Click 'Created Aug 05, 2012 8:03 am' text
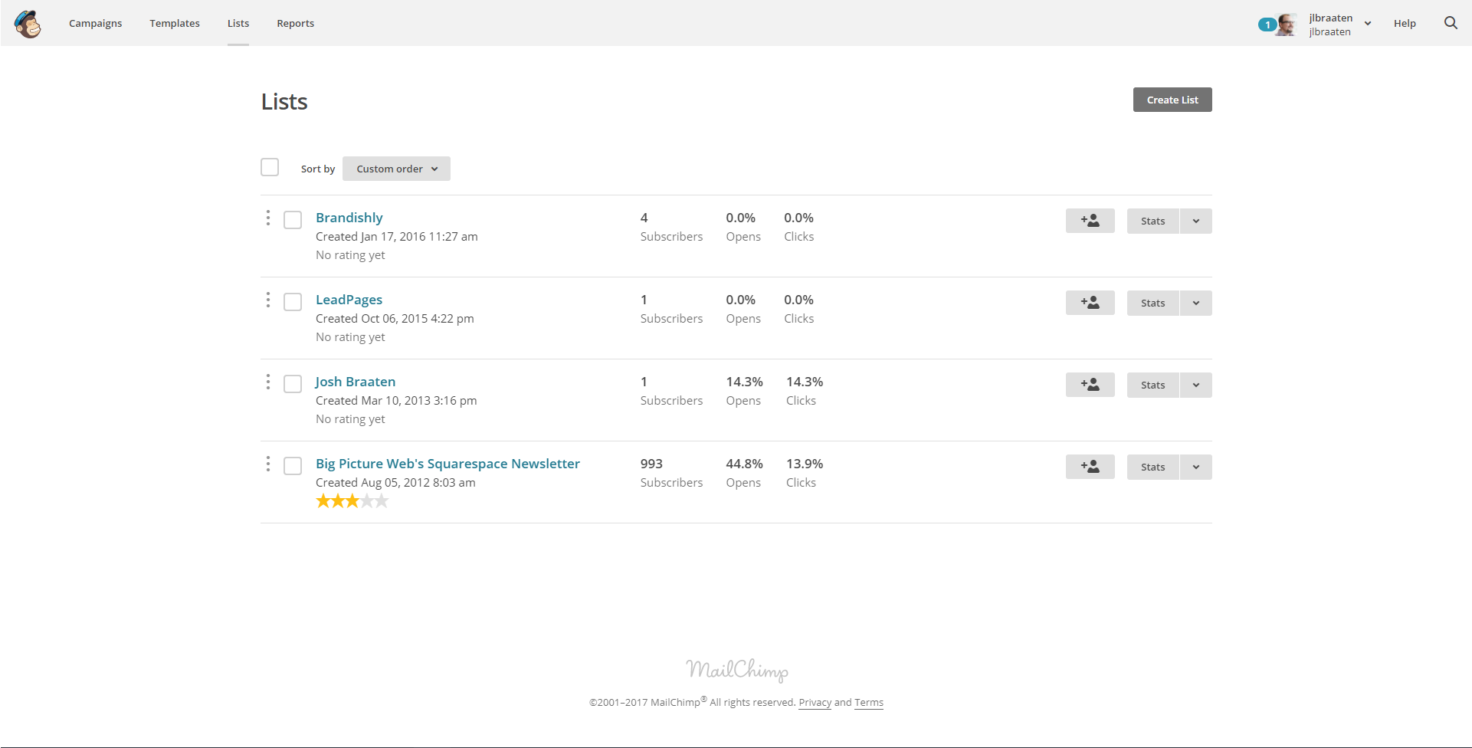Image resolution: width=1472 pixels, height=748 pixels. [x=395, y=483]
